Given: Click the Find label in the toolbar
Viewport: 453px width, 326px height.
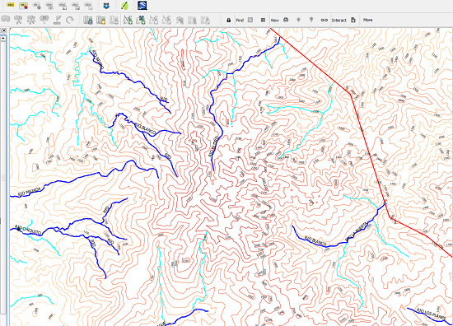Looking at the screenshot, I should pyautogui.click(x=240, y=21).
